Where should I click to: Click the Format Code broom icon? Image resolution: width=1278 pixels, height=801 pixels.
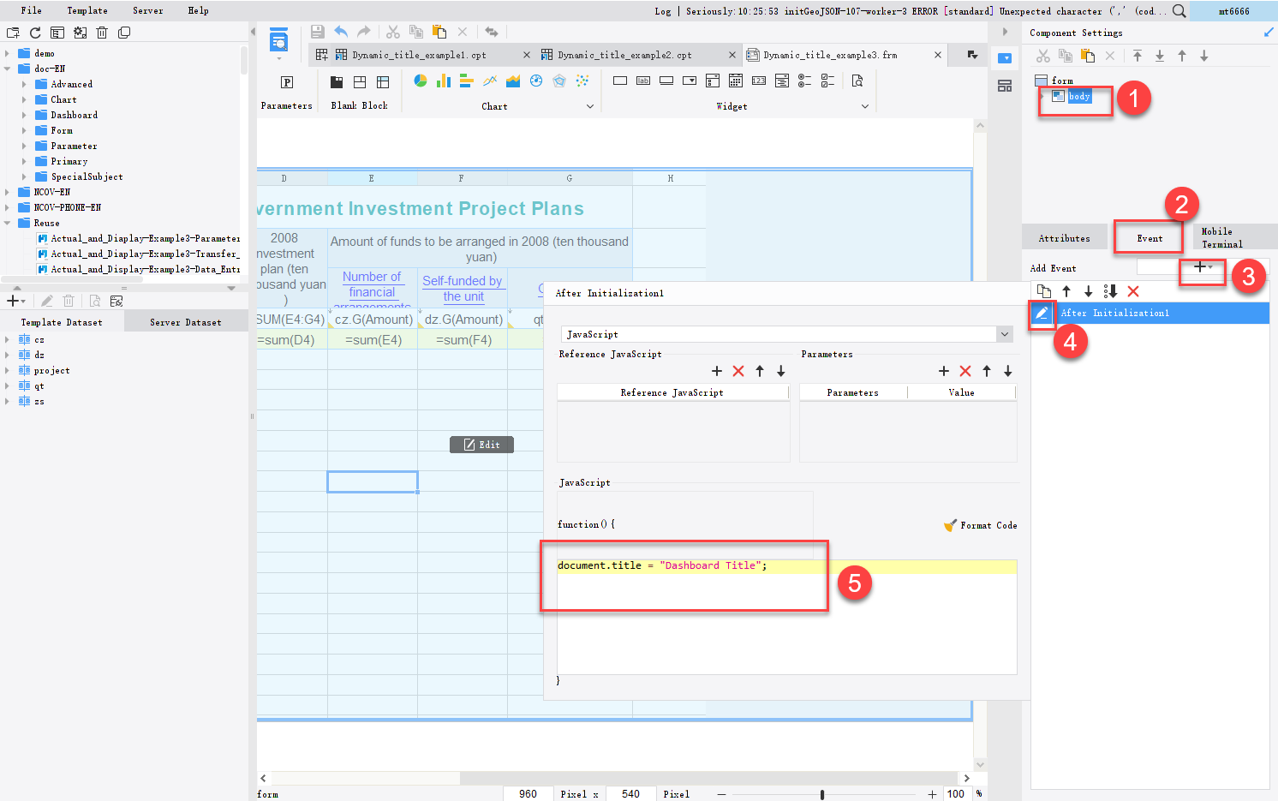(x=950, y=525)
